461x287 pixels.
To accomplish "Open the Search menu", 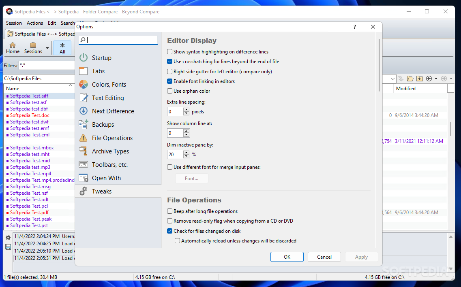I will [68, 23].
